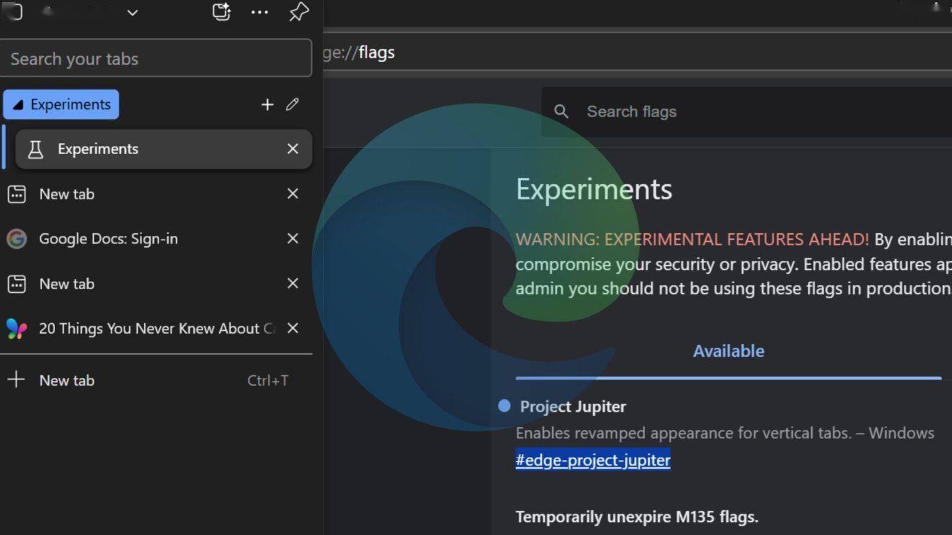Click the WARNING: EXPERIMENTAL FEATURES AHEAD! text
This screenshot has width=952, height=535.
point(692,240)
